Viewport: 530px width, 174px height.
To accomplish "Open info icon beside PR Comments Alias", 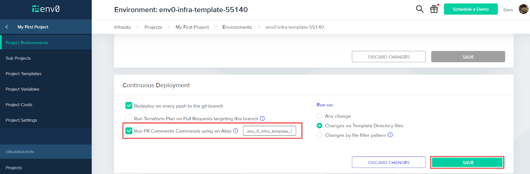I will [236, 131].
